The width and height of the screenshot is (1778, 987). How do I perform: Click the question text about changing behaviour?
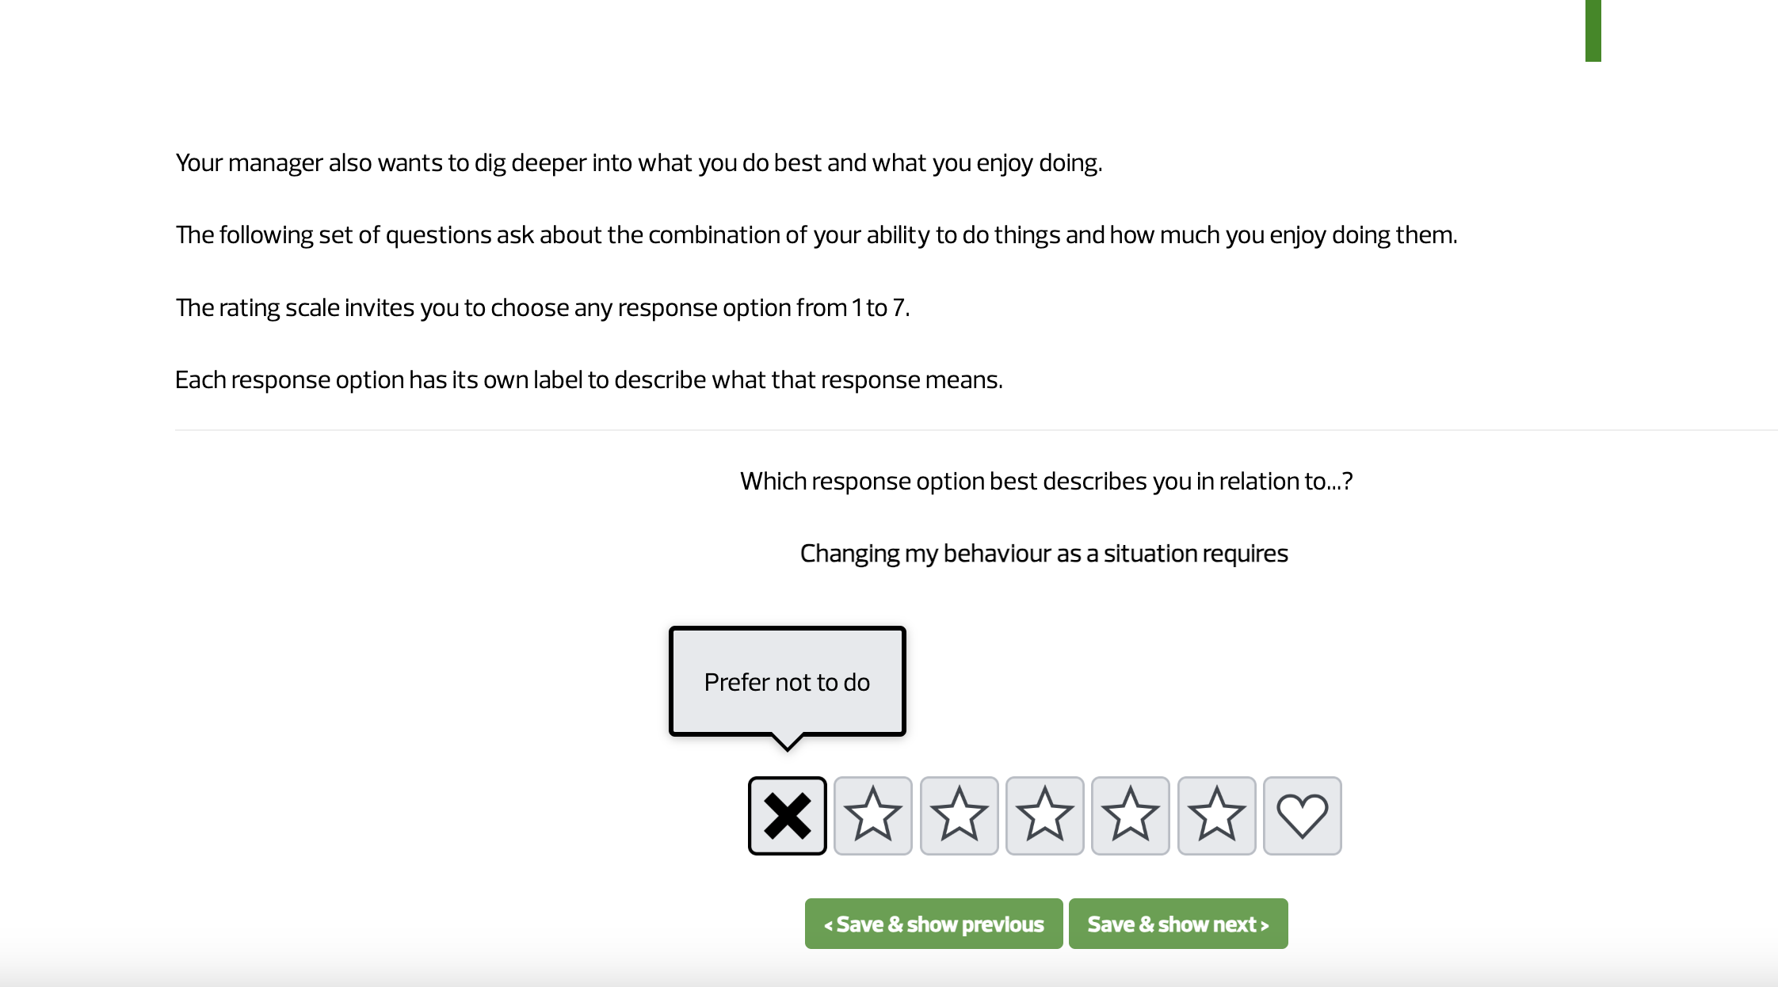coord(1044,553)
